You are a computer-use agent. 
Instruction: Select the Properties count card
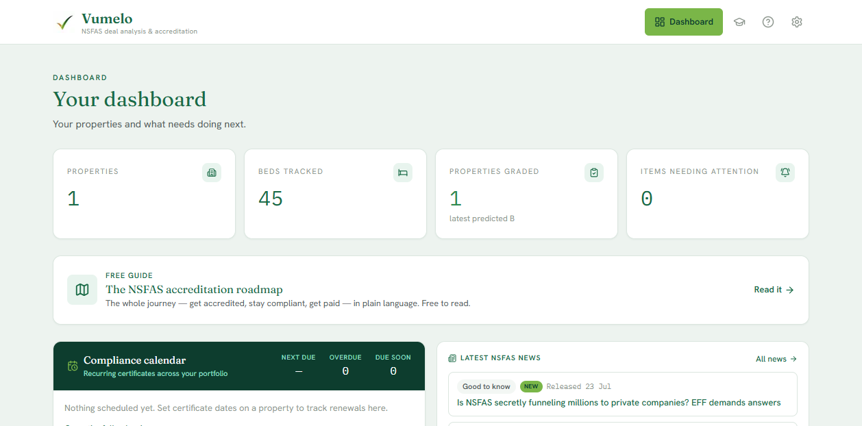click(144, 194)
